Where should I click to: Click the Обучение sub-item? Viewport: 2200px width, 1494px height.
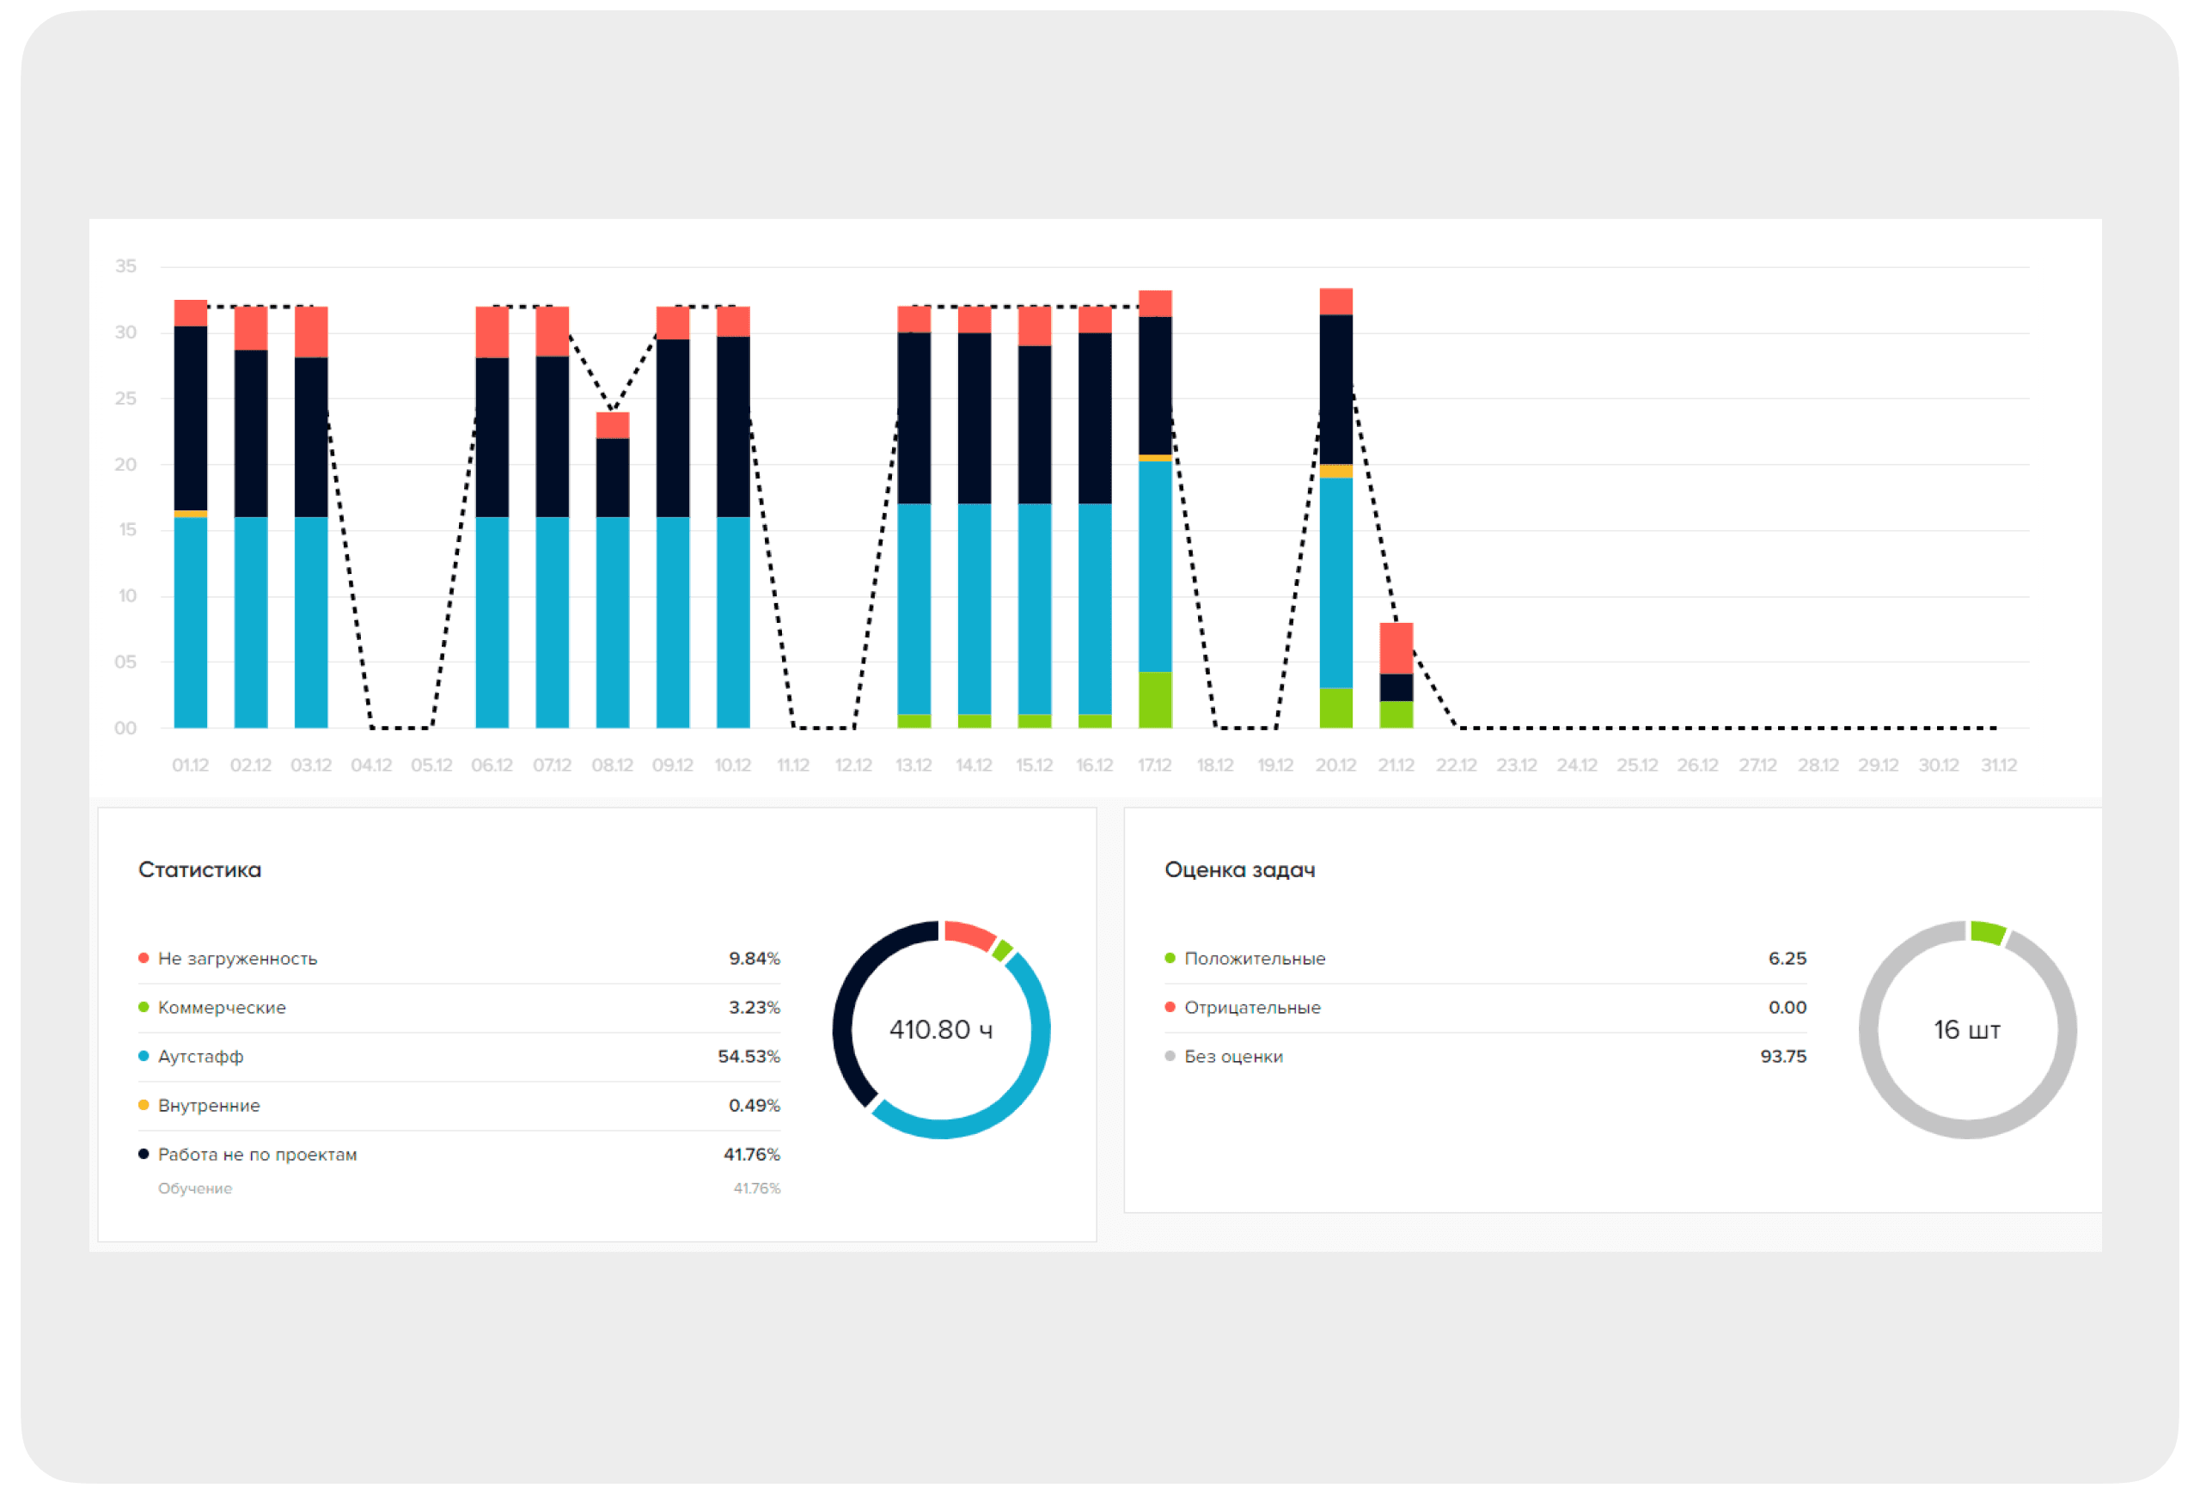195,1189
